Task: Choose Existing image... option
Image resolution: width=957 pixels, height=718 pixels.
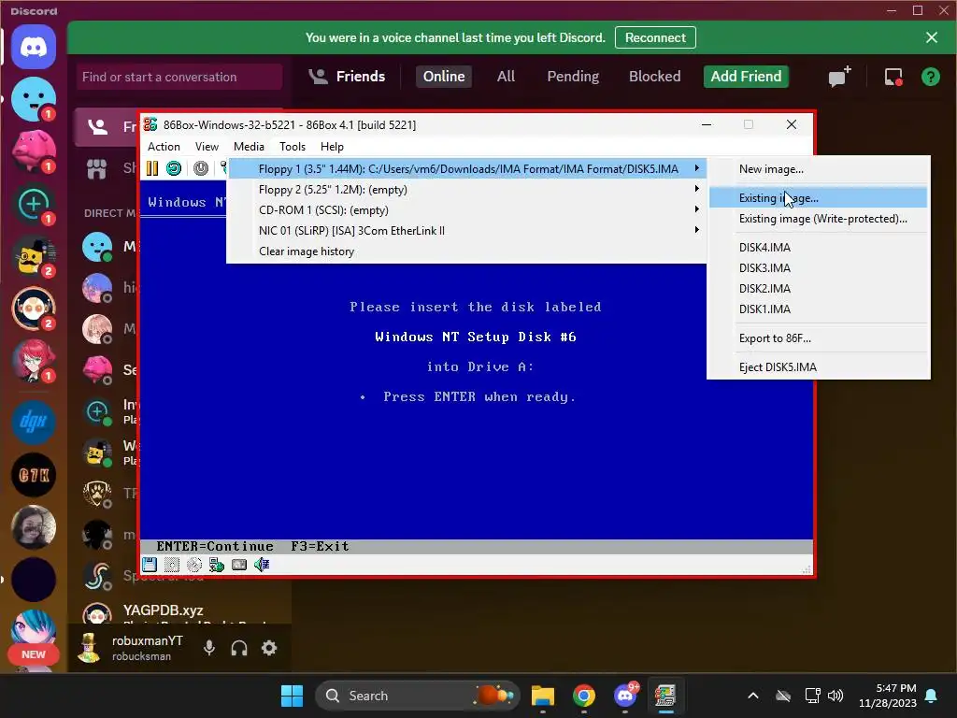Action: (x=819, y=198)
